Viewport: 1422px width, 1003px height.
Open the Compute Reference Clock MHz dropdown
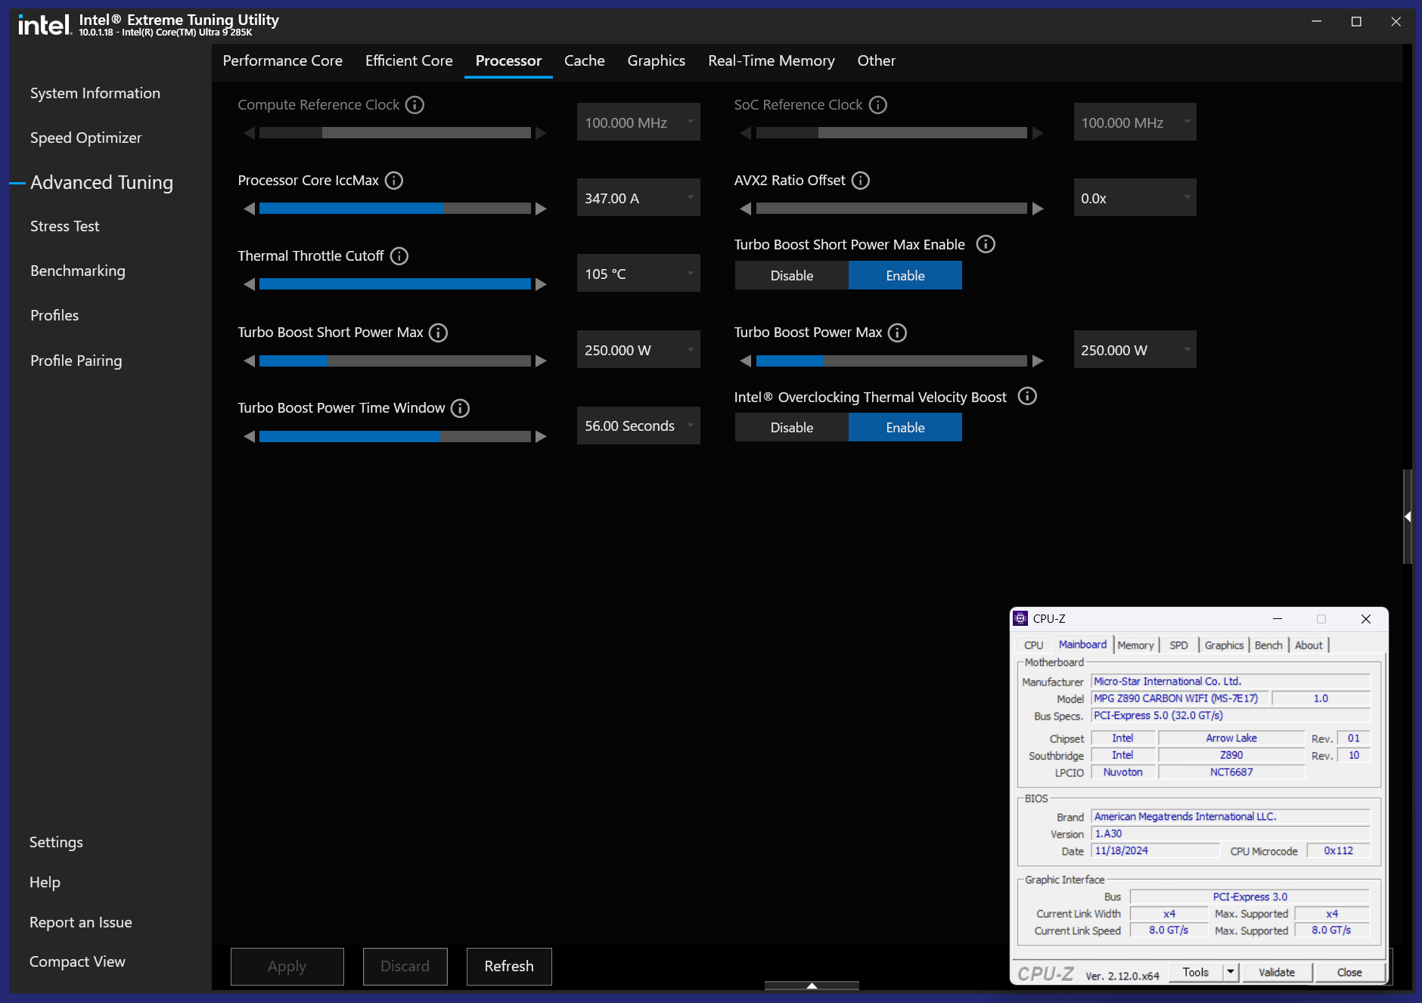pyautogui.click(x=638, y=122)
